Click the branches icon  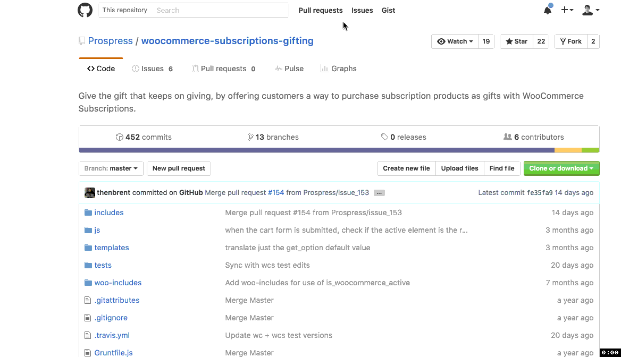point(250,137)
